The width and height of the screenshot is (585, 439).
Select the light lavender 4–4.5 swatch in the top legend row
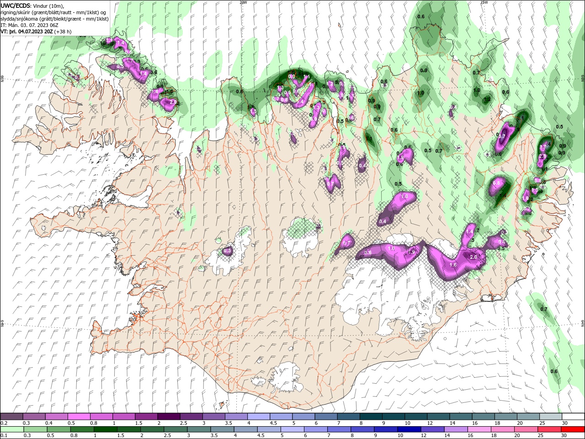[259, 417]
